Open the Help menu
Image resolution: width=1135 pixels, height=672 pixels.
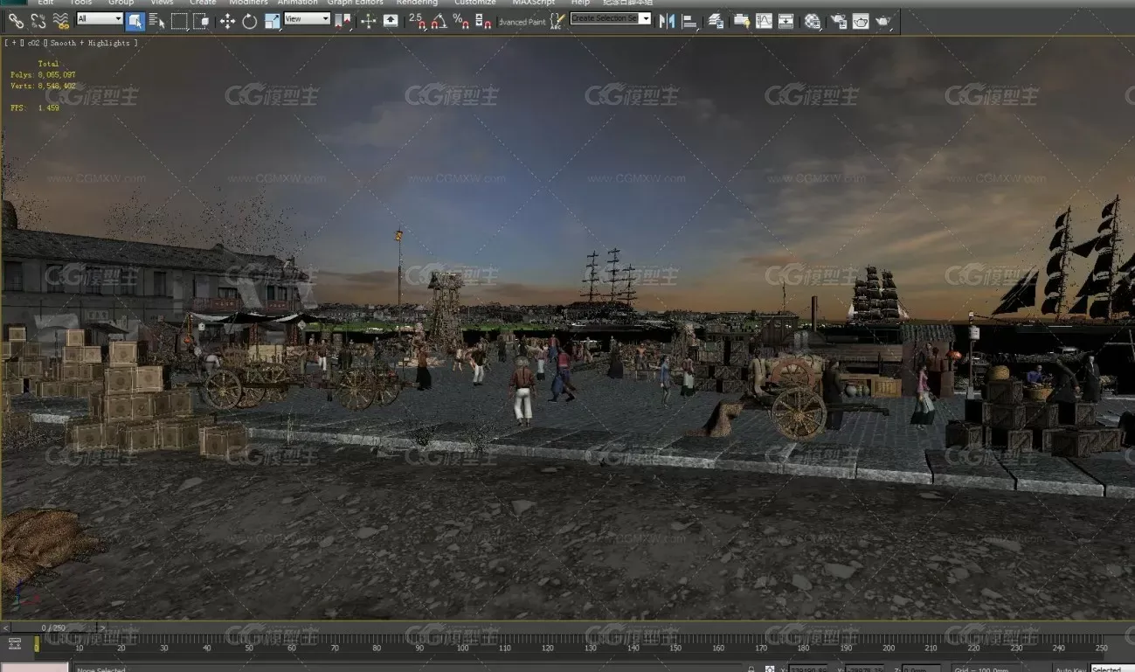pyautogui.click(x=580, y=3)
